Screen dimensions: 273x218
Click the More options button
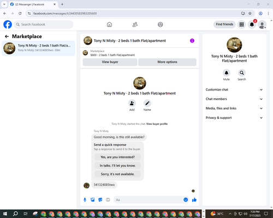[167, 62]
